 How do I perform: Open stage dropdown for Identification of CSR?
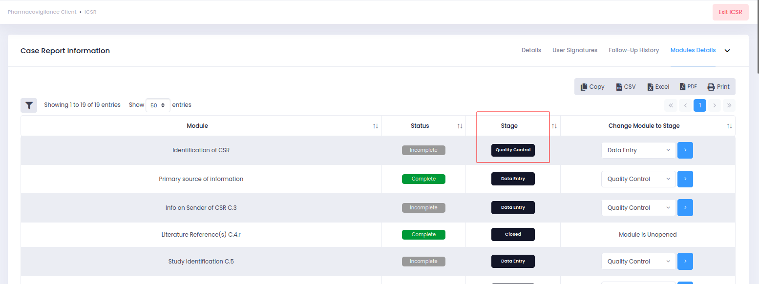pyautogui.click(x=638, y=150)
